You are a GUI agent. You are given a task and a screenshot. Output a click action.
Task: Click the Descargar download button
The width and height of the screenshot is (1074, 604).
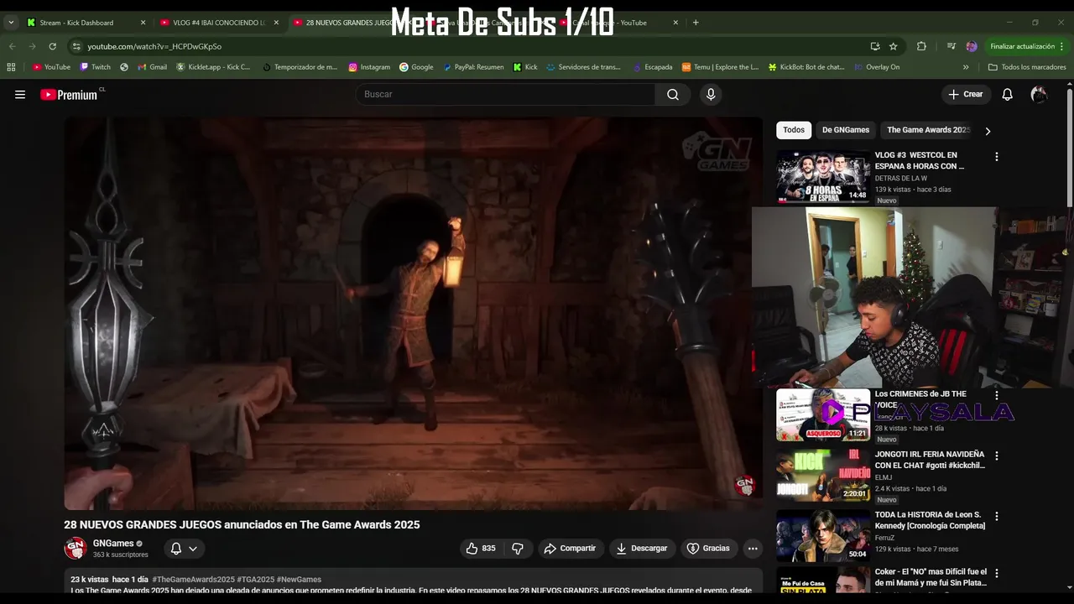coord(642,549)
